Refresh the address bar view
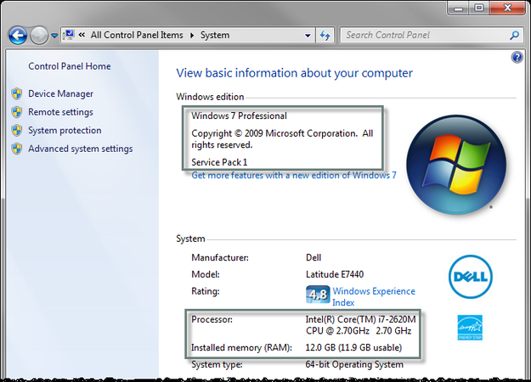This screenshot has height=382, width=531. (x=325, y=35)
